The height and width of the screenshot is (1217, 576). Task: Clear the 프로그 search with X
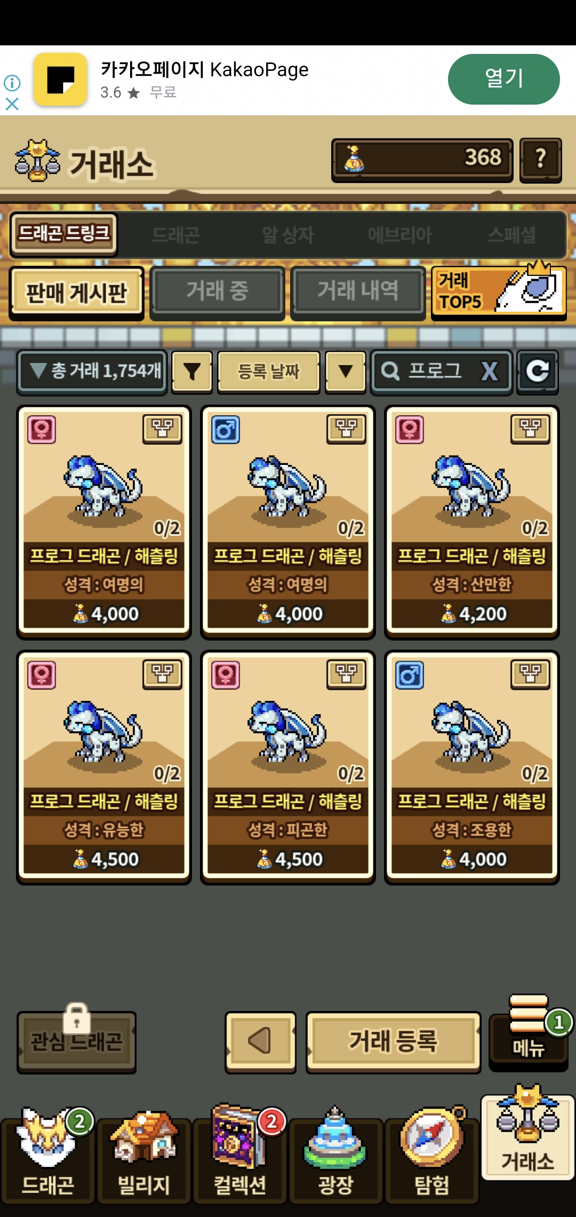coord(489,372)
